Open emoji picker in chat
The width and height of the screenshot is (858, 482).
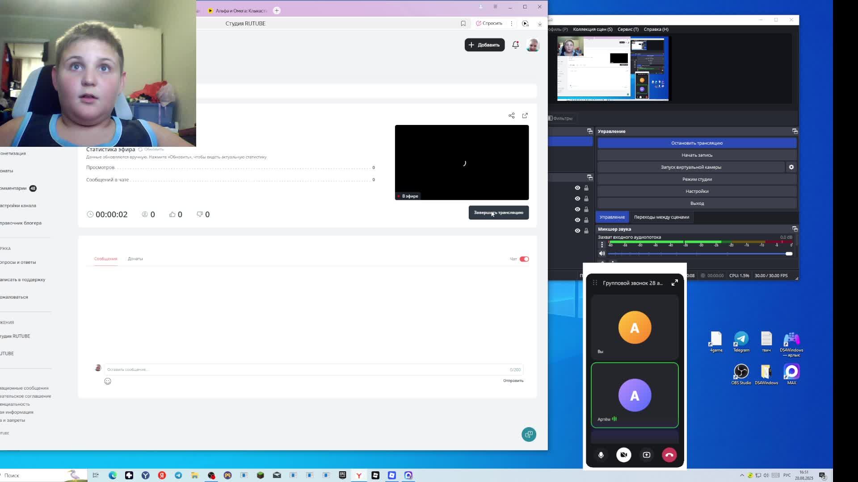click(108, 381)
